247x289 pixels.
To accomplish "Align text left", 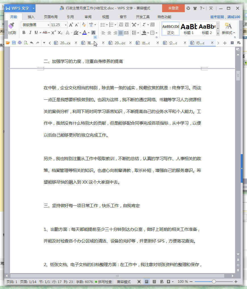I will click(x=103, y=33).
